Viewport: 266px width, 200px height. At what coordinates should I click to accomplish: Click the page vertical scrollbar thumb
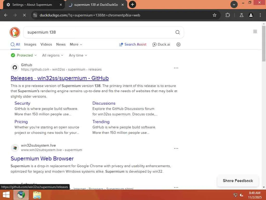(x=264, y=43)
